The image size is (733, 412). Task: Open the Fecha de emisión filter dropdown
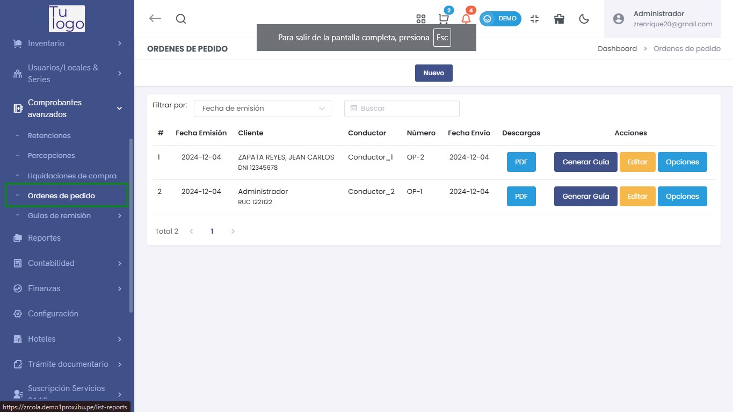(x=262, y=109)
